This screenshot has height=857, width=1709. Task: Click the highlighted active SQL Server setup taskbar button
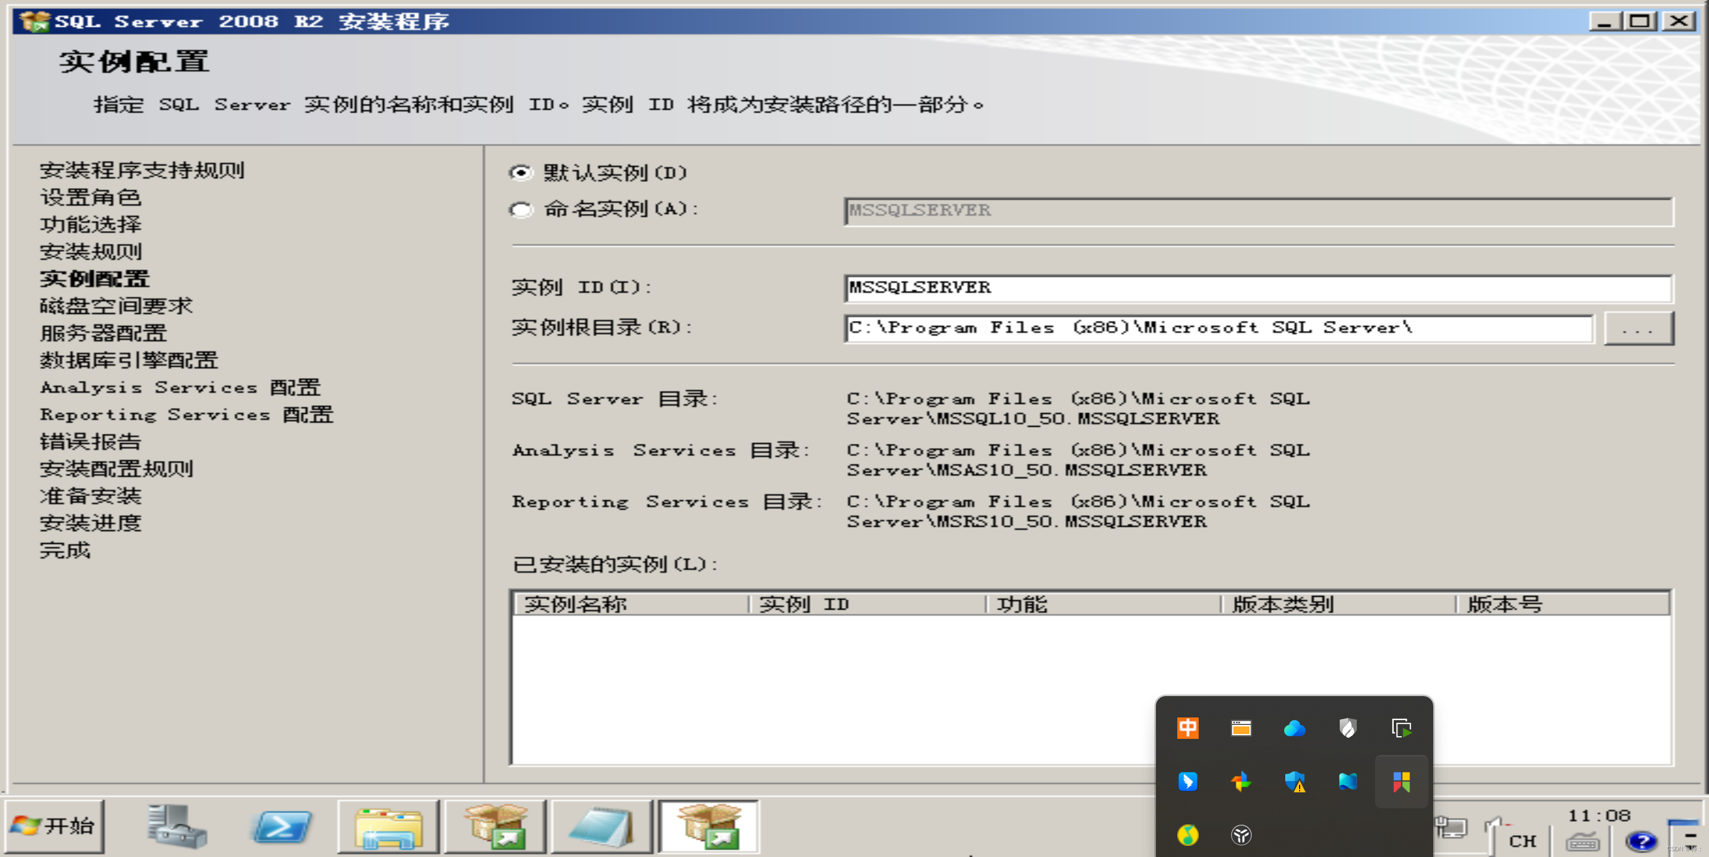point(709,827)
